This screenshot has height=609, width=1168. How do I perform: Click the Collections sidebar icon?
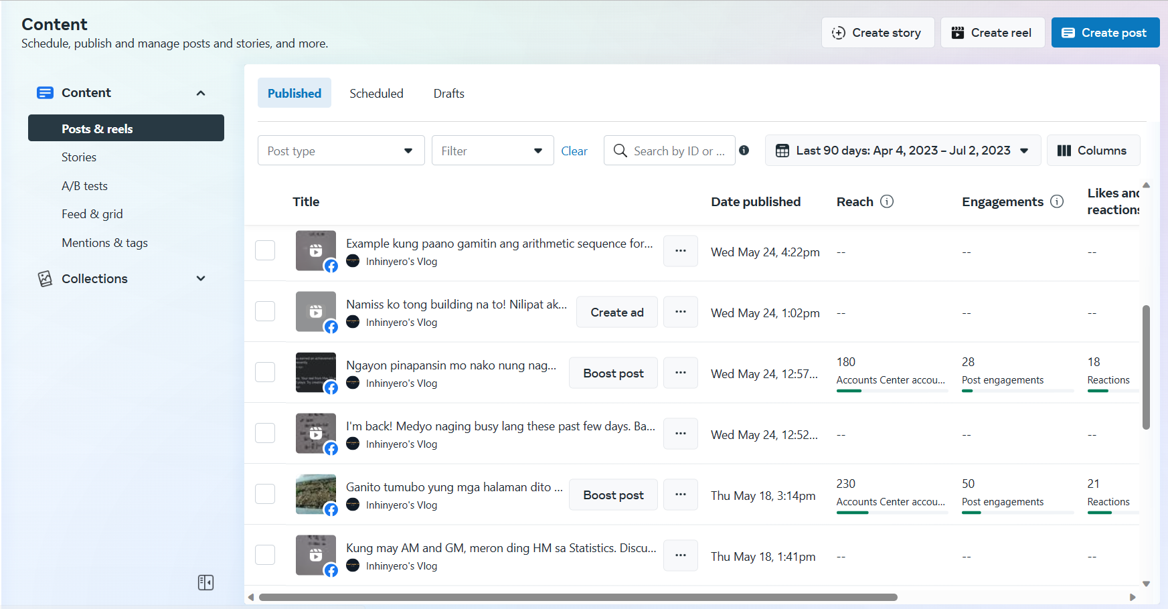45,278
